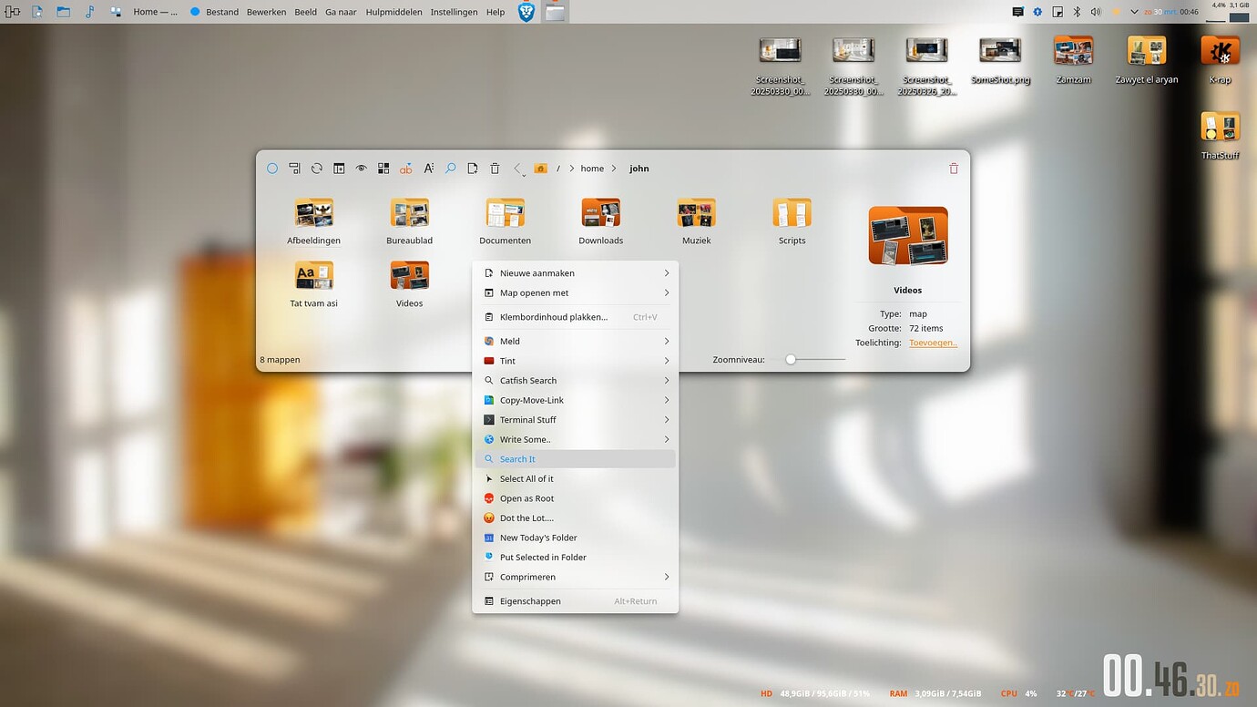Select the Videos folder in file view
The width and height of the screenshot is (1257, 707).
409,285
